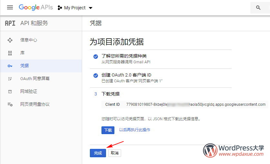Click the API 和服务 sidebar header
The height and width of the screenshot is (164, 270).
tap(34, 23)
